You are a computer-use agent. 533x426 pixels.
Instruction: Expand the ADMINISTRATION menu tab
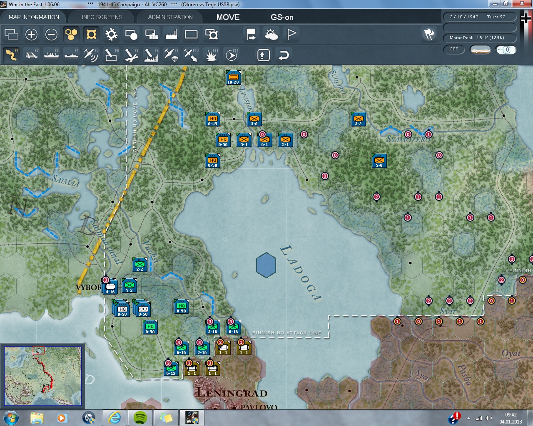coord(170,17)
